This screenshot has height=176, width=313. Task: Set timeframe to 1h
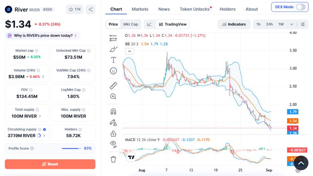coord(258,24)
